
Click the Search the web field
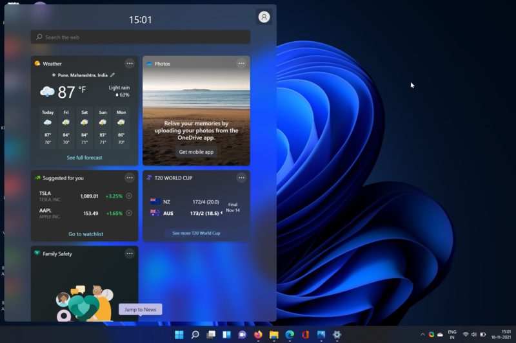(140, 37)
